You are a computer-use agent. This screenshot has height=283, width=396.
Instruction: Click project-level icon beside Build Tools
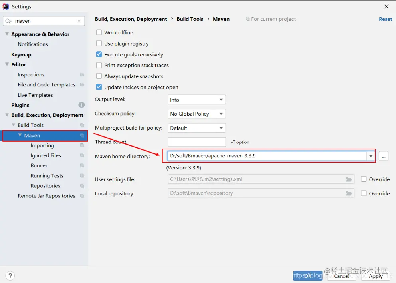pos(82,125)
